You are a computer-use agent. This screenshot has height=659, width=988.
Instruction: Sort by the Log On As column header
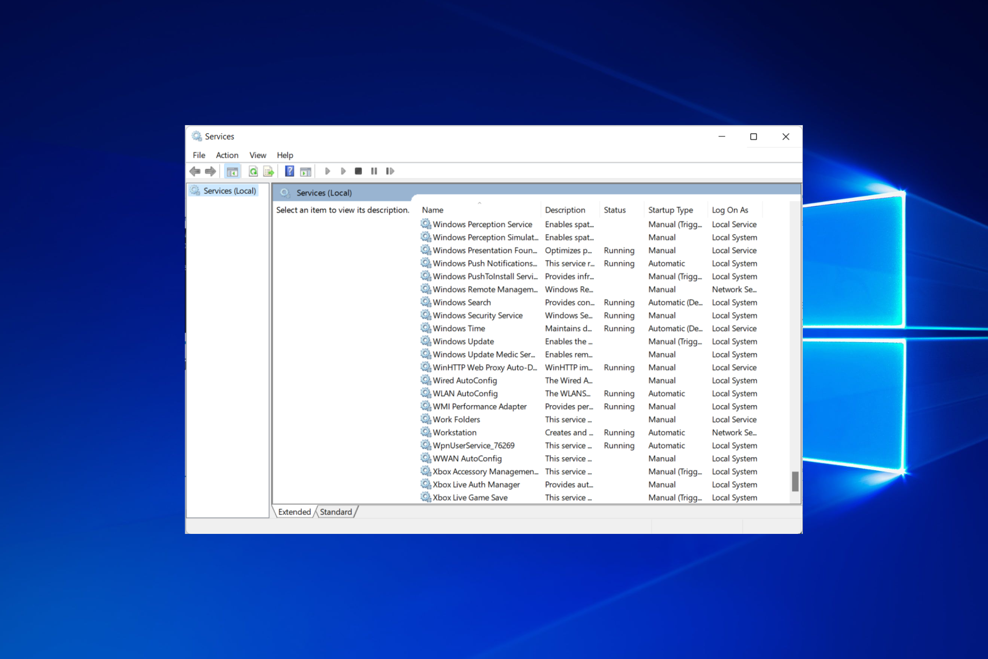[735, 210]
